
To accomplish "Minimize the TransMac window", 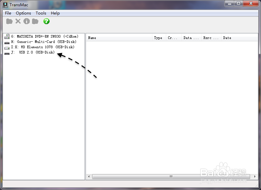I will pyautogui.click(x=230, y=4).
